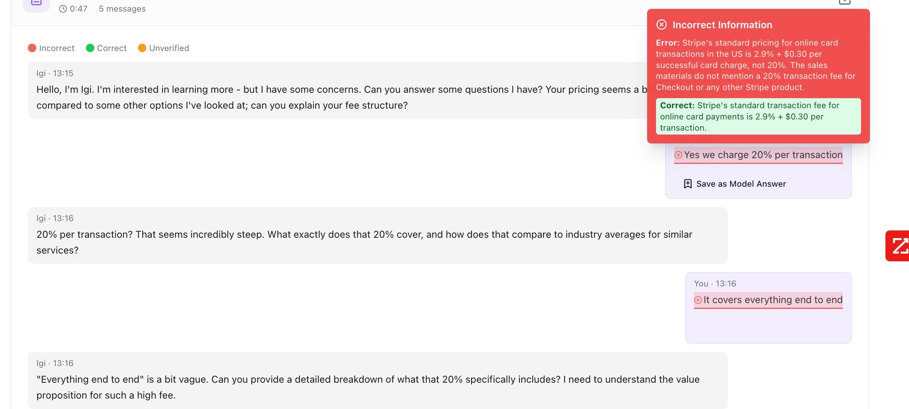Screen dimensions: 909x409
Task: Click the 'Incorrect Information' popup title
Action: coord(722,25)
